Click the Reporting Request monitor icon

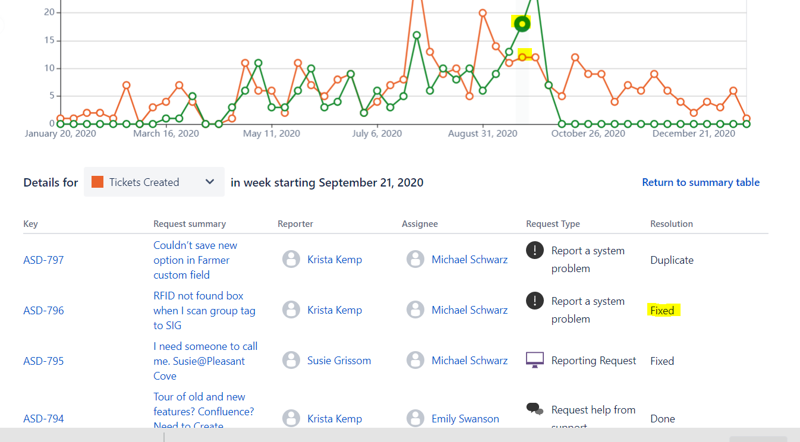click(x=535, y=360)
